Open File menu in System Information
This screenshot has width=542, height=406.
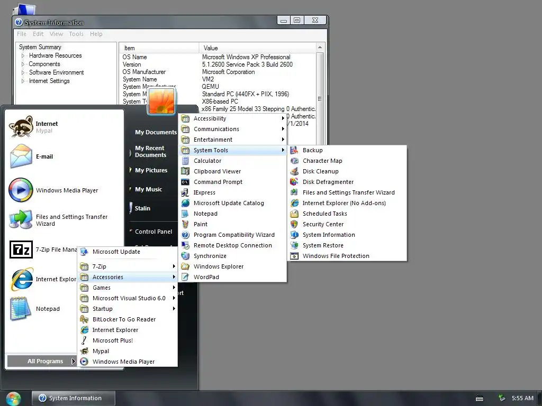pyautogui.click(x=22, y=34)
